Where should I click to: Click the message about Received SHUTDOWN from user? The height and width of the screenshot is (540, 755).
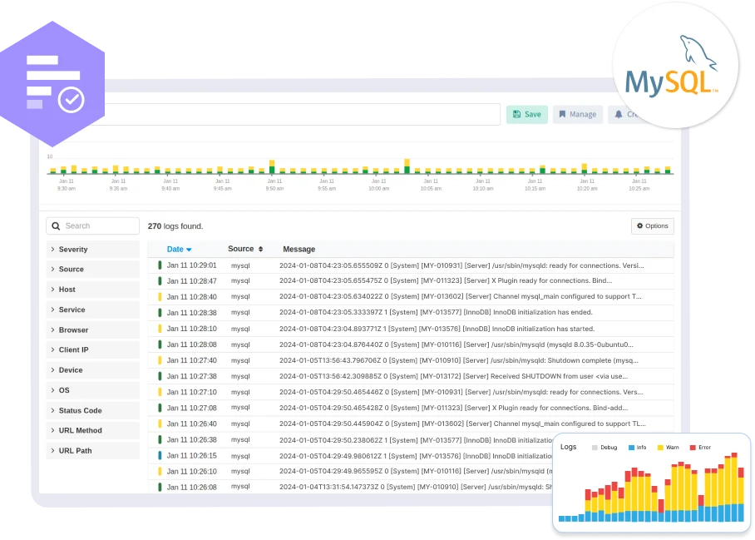[x=453, y=376]
